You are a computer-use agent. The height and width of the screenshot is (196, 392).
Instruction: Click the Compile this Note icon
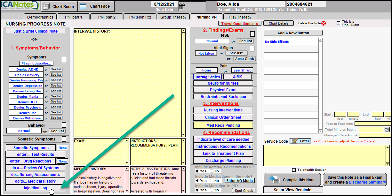click(x=274, y=180)
